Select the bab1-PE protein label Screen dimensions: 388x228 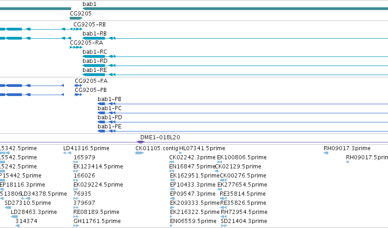point(109,127)
